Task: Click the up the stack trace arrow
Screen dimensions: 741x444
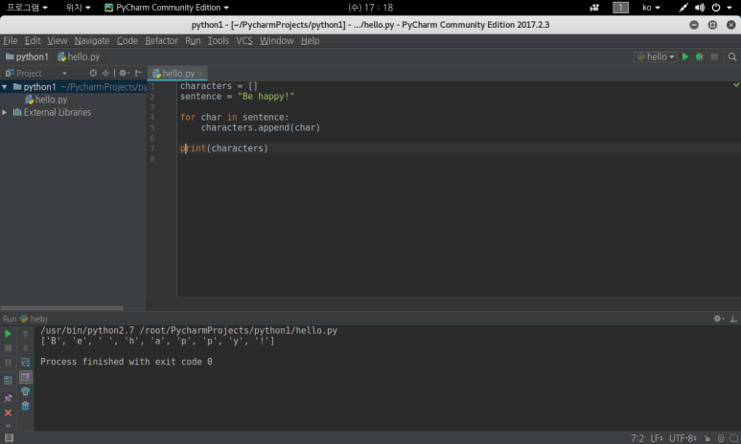Action: click(x=26, y=334)
